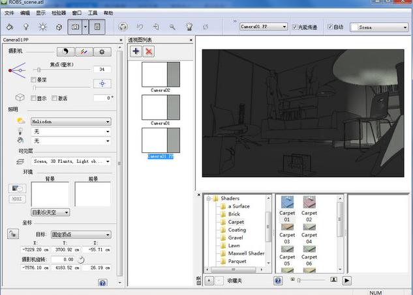The image size is (413, 295).
Task: Open the 窗口 menu
Action: pyautogui.click(x=76, y=13)
